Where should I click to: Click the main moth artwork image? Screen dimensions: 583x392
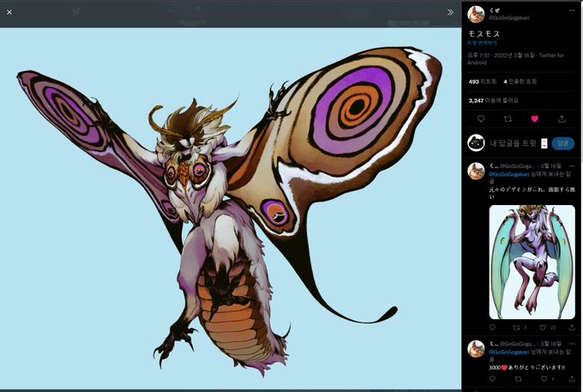231,208
